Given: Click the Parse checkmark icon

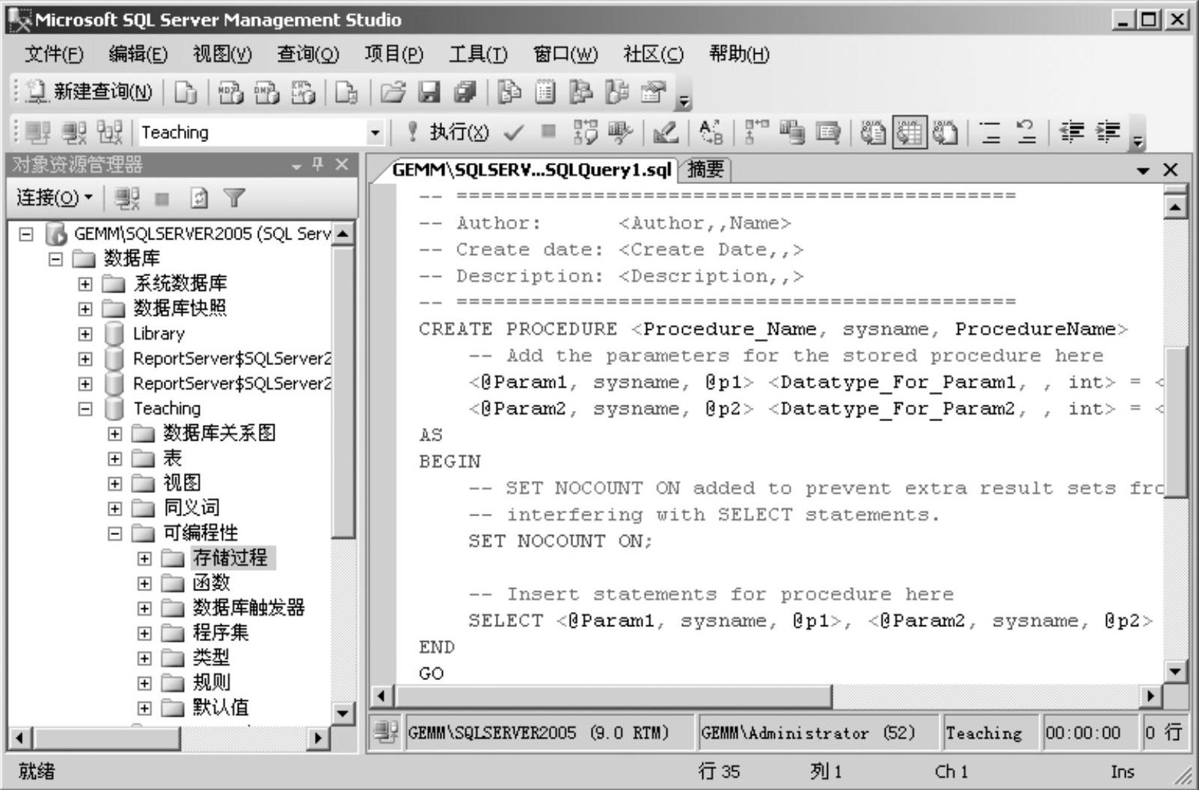Looking at the screenshot, I should 513,133.
